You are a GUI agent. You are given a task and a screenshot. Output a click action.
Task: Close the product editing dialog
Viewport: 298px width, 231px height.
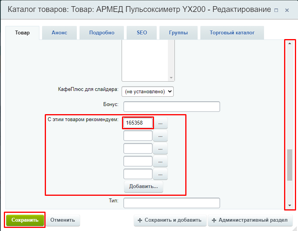tap(287, 10)
